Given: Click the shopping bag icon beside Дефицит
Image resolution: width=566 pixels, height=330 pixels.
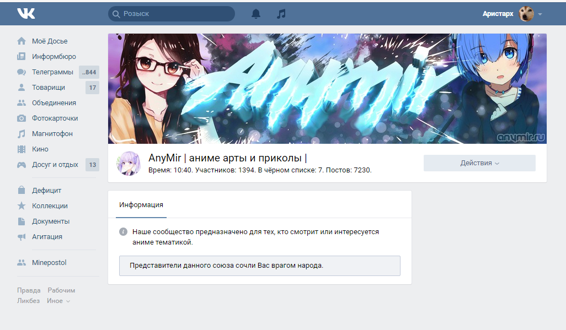Looking at the screenshot, I should click(22, 190).
